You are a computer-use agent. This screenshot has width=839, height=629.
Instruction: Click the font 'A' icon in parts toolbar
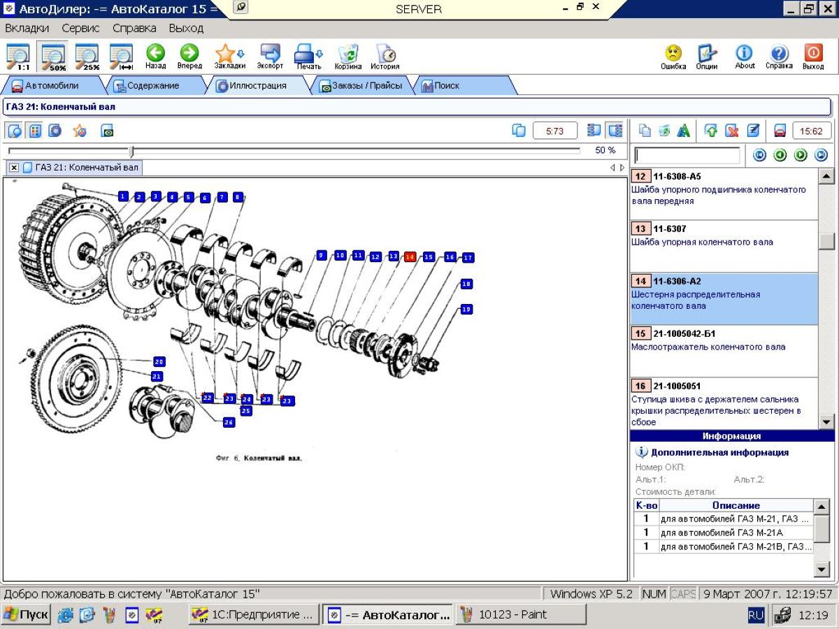[684, 131]
